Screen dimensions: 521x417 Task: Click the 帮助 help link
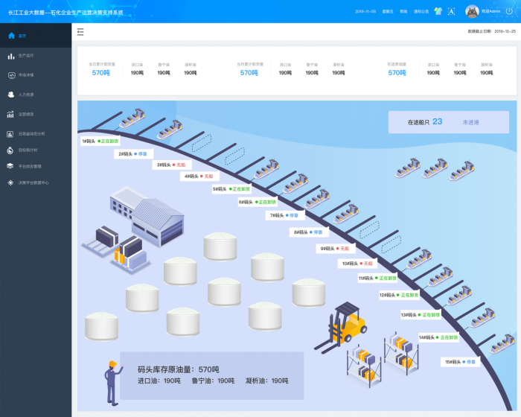[403, 11]
